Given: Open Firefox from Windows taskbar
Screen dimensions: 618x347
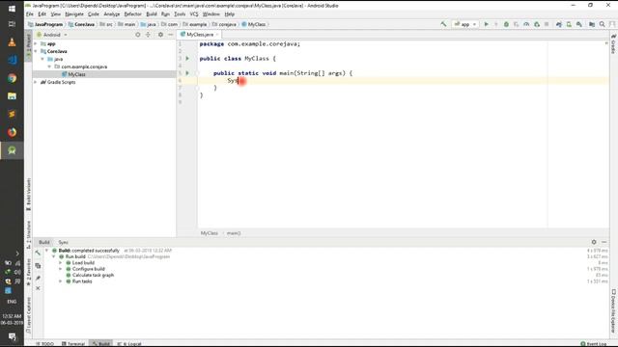Looking at the screenshot, I should [12, 132].
